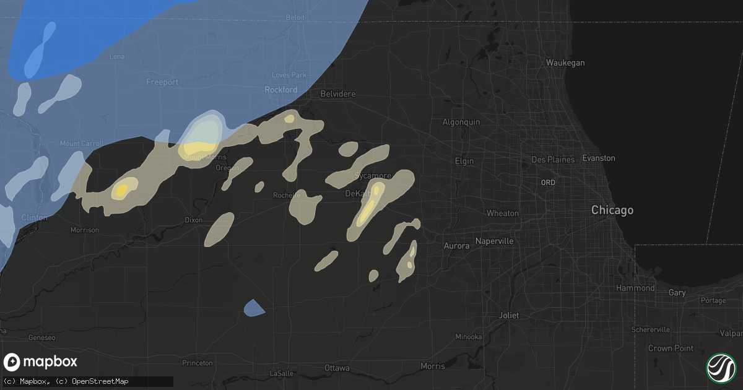Viewport: 743px width, 390px height.
Task: Click the Loves Park label
Action: [289, 75]
